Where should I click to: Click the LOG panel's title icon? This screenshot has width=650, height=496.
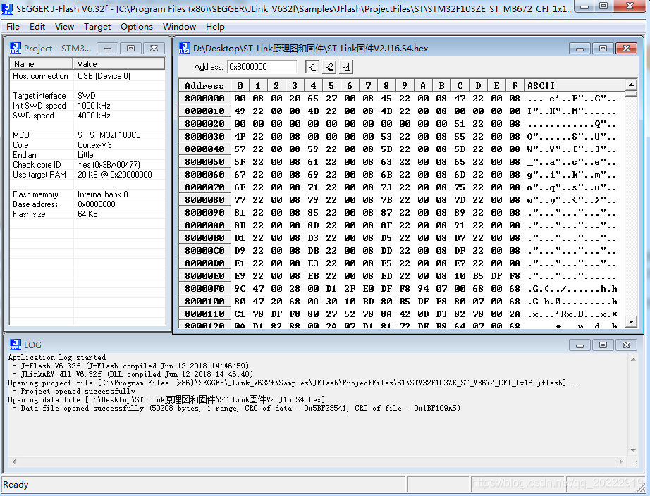coord(15,345)
